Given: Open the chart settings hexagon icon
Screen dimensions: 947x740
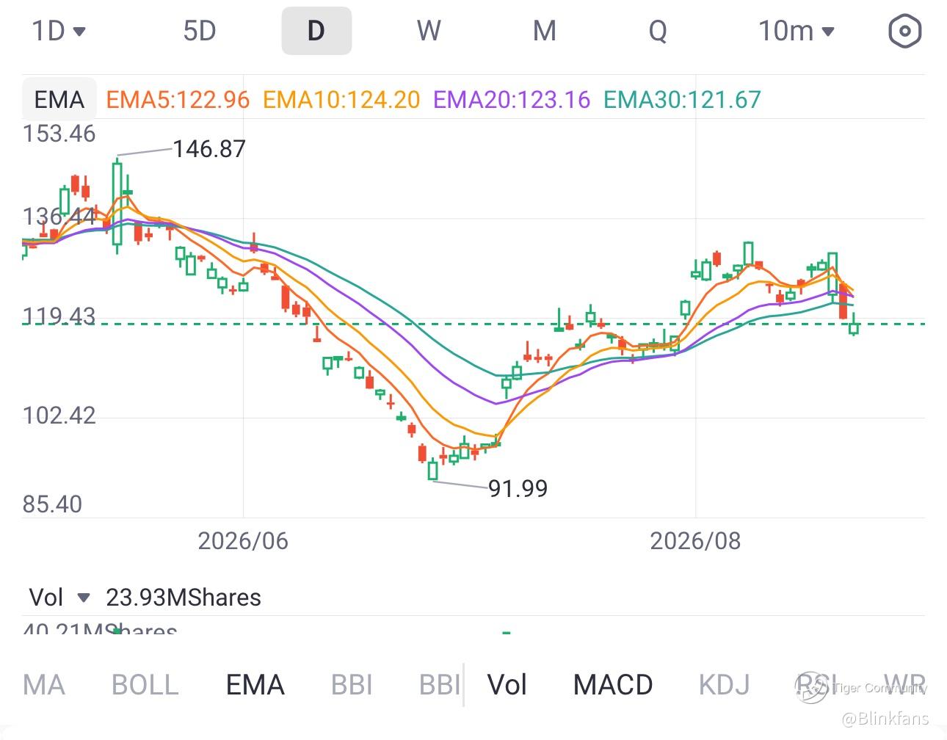Looking at the screenshot, I should pyautogui.click(x=904, y=32).
